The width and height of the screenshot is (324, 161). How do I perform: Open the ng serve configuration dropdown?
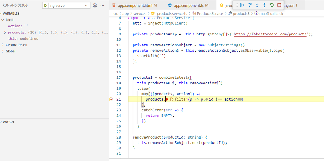click(x=87, y=5)
